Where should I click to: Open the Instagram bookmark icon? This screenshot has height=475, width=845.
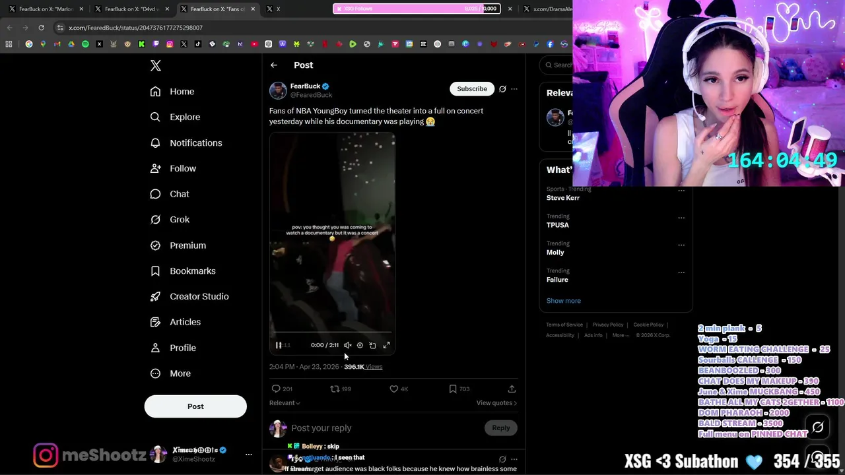pyautogui.click(x=170, y=44)
